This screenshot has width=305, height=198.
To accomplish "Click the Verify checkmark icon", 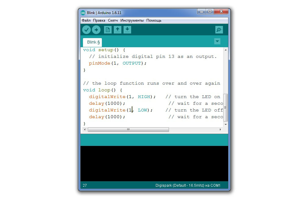I will pos(86,30).
